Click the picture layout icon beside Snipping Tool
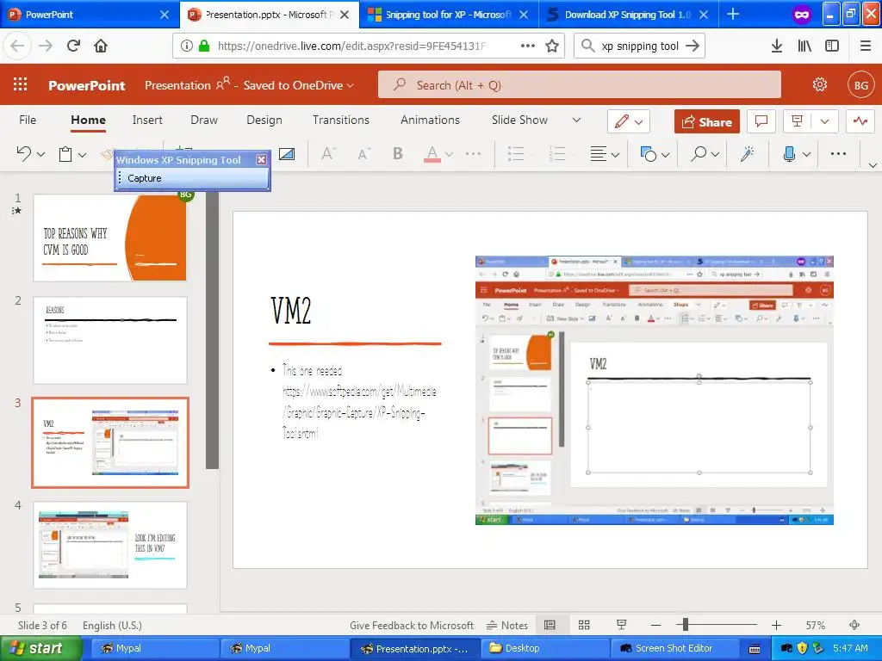This screenshot has height=661, width=882. tap(286, 153)
